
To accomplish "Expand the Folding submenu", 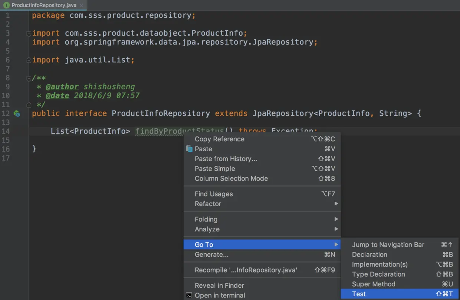I will pos(262,219).
